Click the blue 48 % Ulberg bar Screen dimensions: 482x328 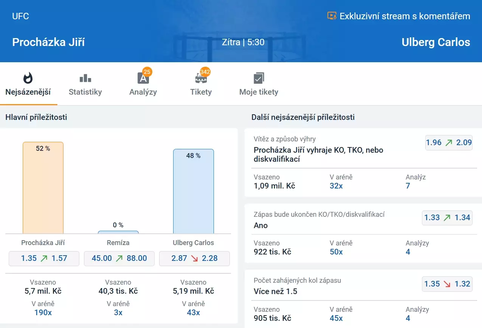194,192
